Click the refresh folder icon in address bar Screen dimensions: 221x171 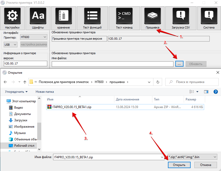pyautogui.click(x=158, y=82)
